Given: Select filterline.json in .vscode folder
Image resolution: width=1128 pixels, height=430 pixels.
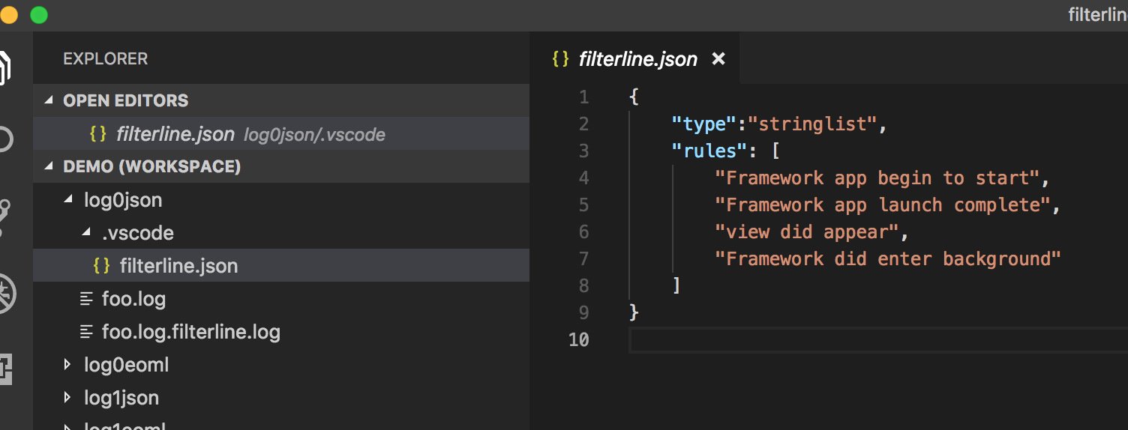Looking at the screenshot, I should coord(281,266).
